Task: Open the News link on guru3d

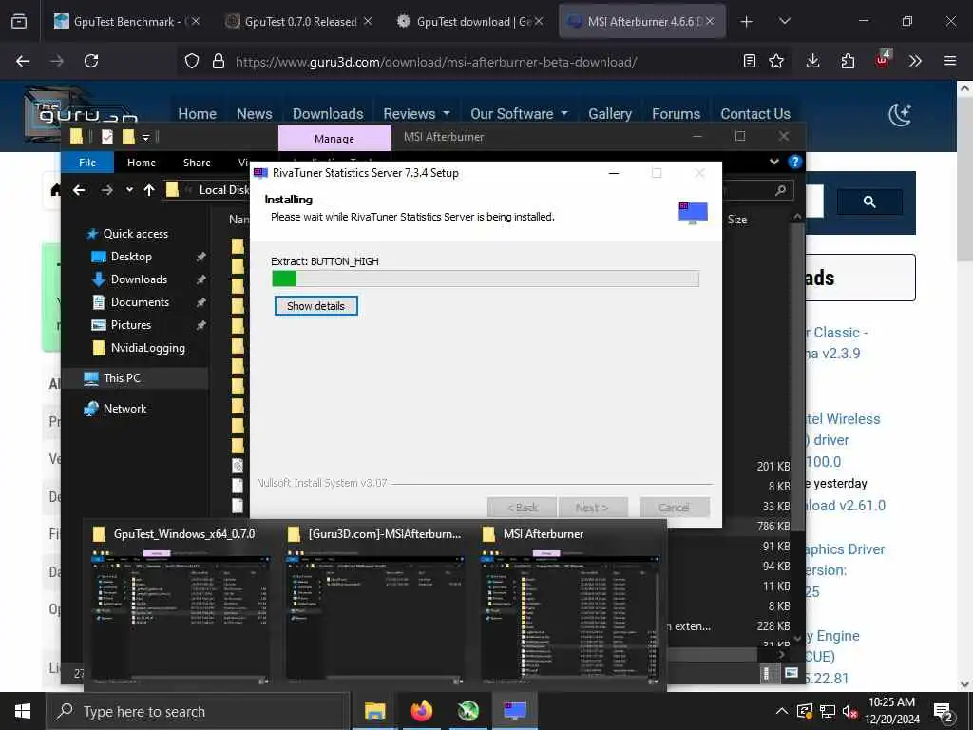Action: pyautogui.click(x=255, y=114)
